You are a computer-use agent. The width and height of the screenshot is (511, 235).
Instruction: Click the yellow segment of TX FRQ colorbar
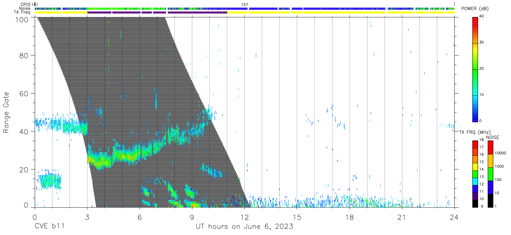tap(475, 167)
